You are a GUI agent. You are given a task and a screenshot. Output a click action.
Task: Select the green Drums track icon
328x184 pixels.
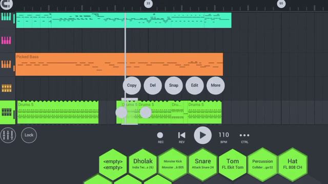(7, 112)
